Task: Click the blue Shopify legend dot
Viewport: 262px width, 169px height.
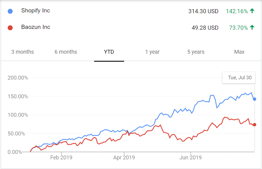Action: coord(10,11)
